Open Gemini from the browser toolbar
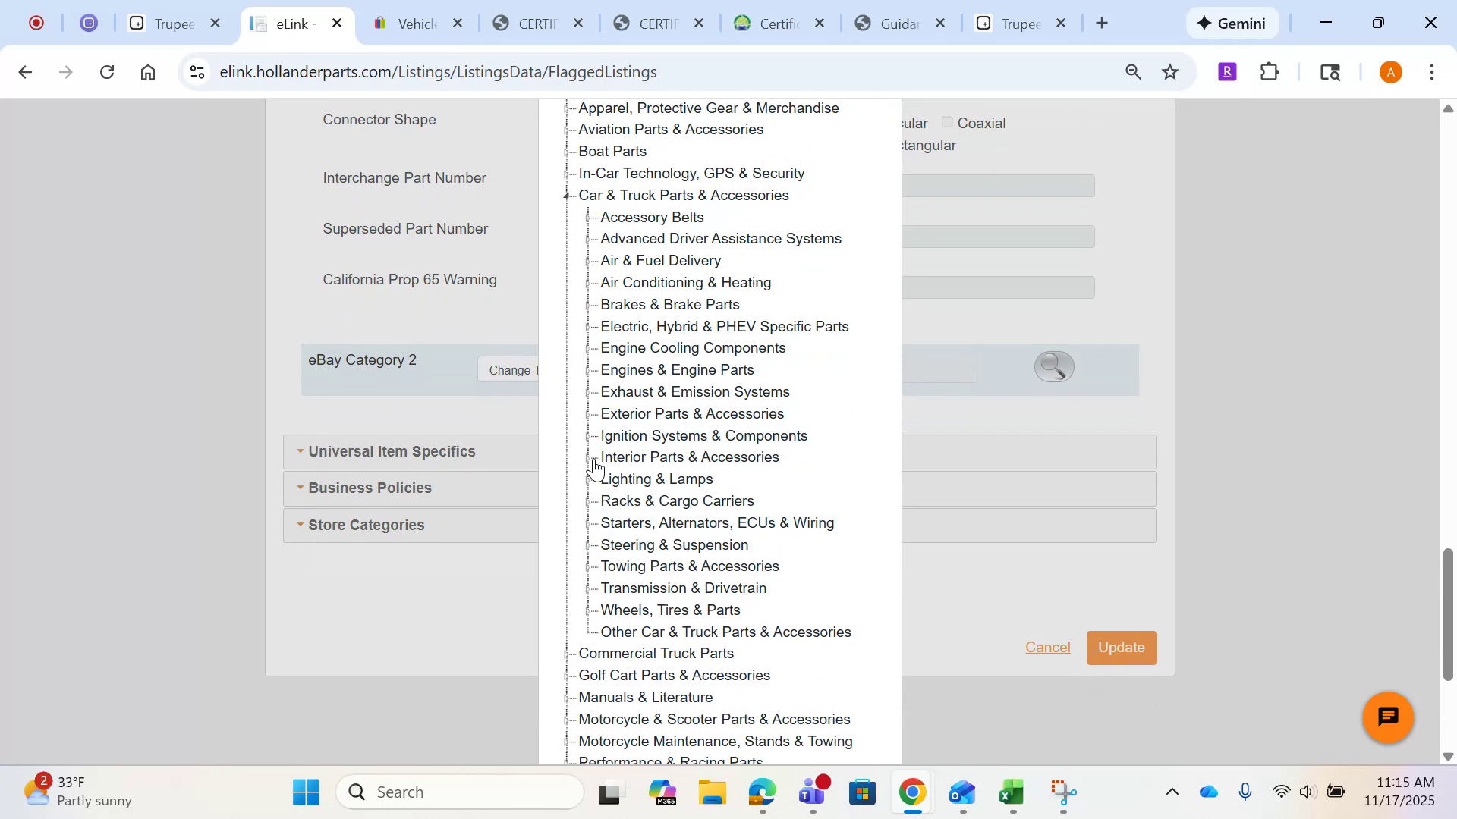1457x819 pixels. [x=1230, y=23]
